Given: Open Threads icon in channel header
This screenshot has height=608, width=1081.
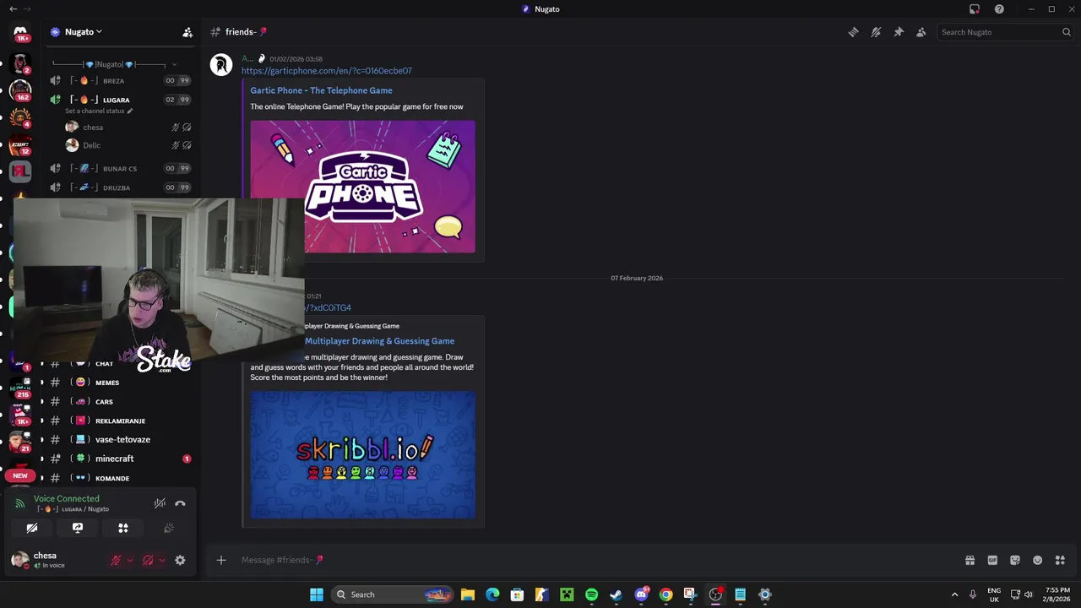Looking at the screenshot, I should (853, 32).
